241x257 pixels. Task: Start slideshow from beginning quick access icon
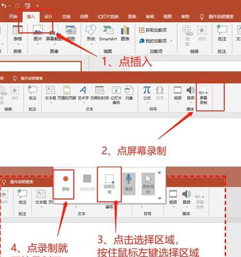[27, 6]
